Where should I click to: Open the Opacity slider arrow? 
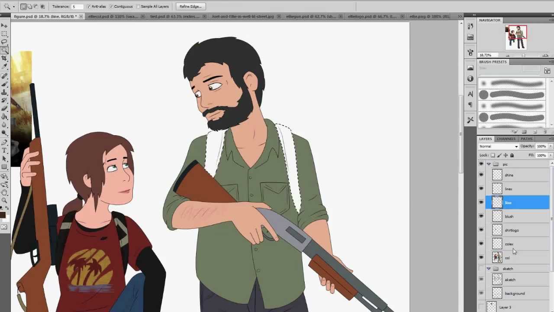(550, 146)
